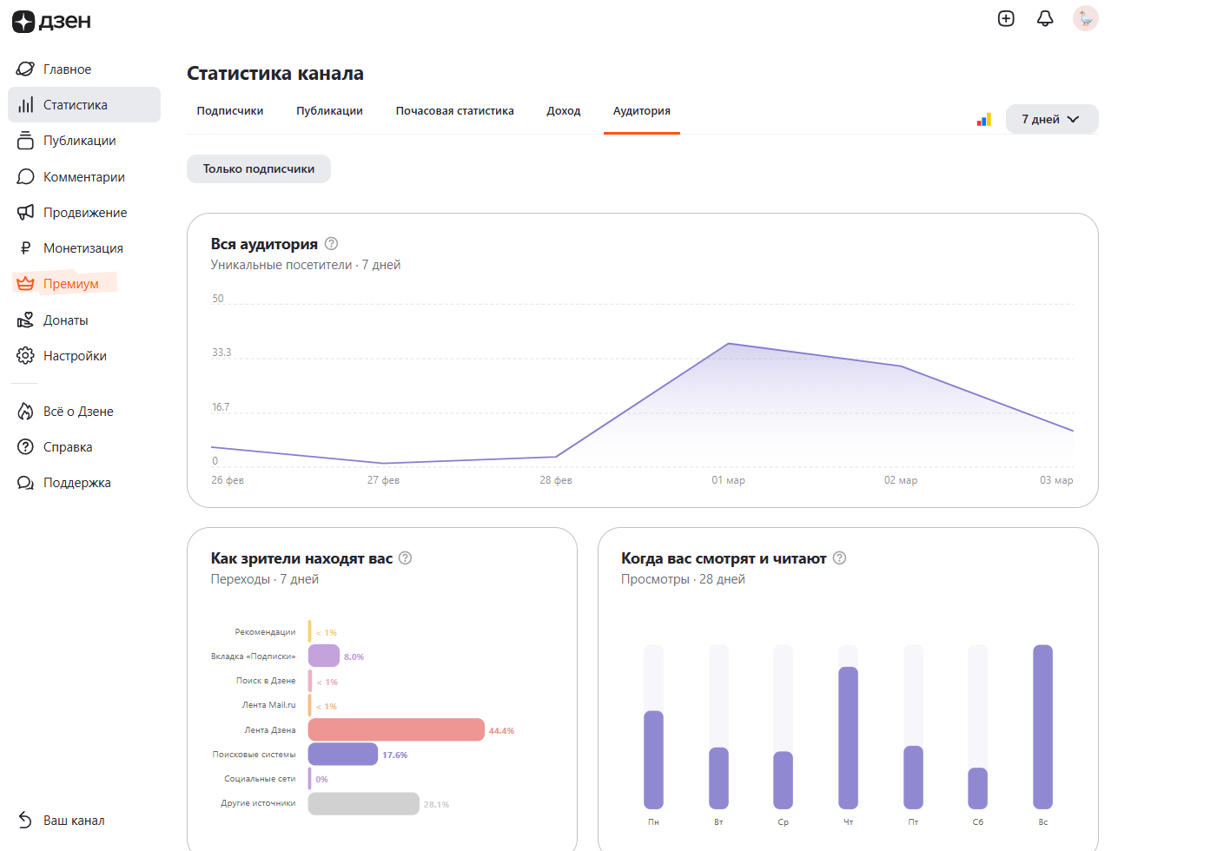
Task: Show help for Когда вас смотрят и читают
Action: click(x=839, y=558)
